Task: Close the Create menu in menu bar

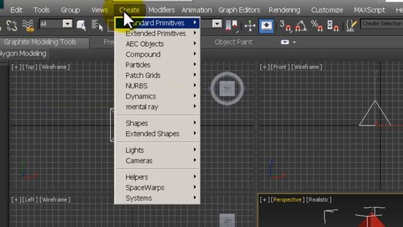Action: click(129, 10)
